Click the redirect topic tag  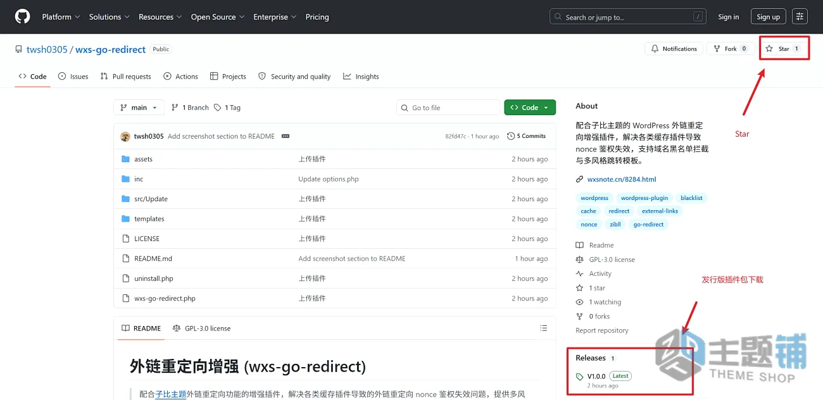(x=619, y=211)
